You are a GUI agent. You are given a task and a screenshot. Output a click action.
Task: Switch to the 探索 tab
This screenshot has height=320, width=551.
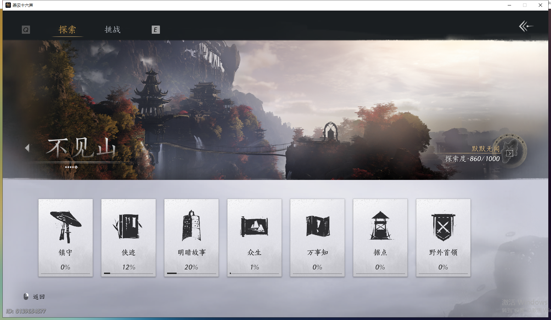(x=67, y=30)
